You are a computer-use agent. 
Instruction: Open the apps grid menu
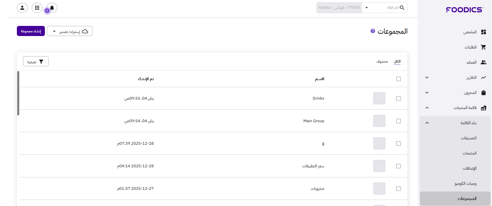pyautogui.click(x=37, y=8)
